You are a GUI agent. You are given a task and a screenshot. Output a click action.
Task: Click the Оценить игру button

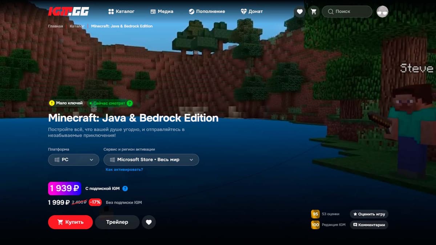[369, 214]
